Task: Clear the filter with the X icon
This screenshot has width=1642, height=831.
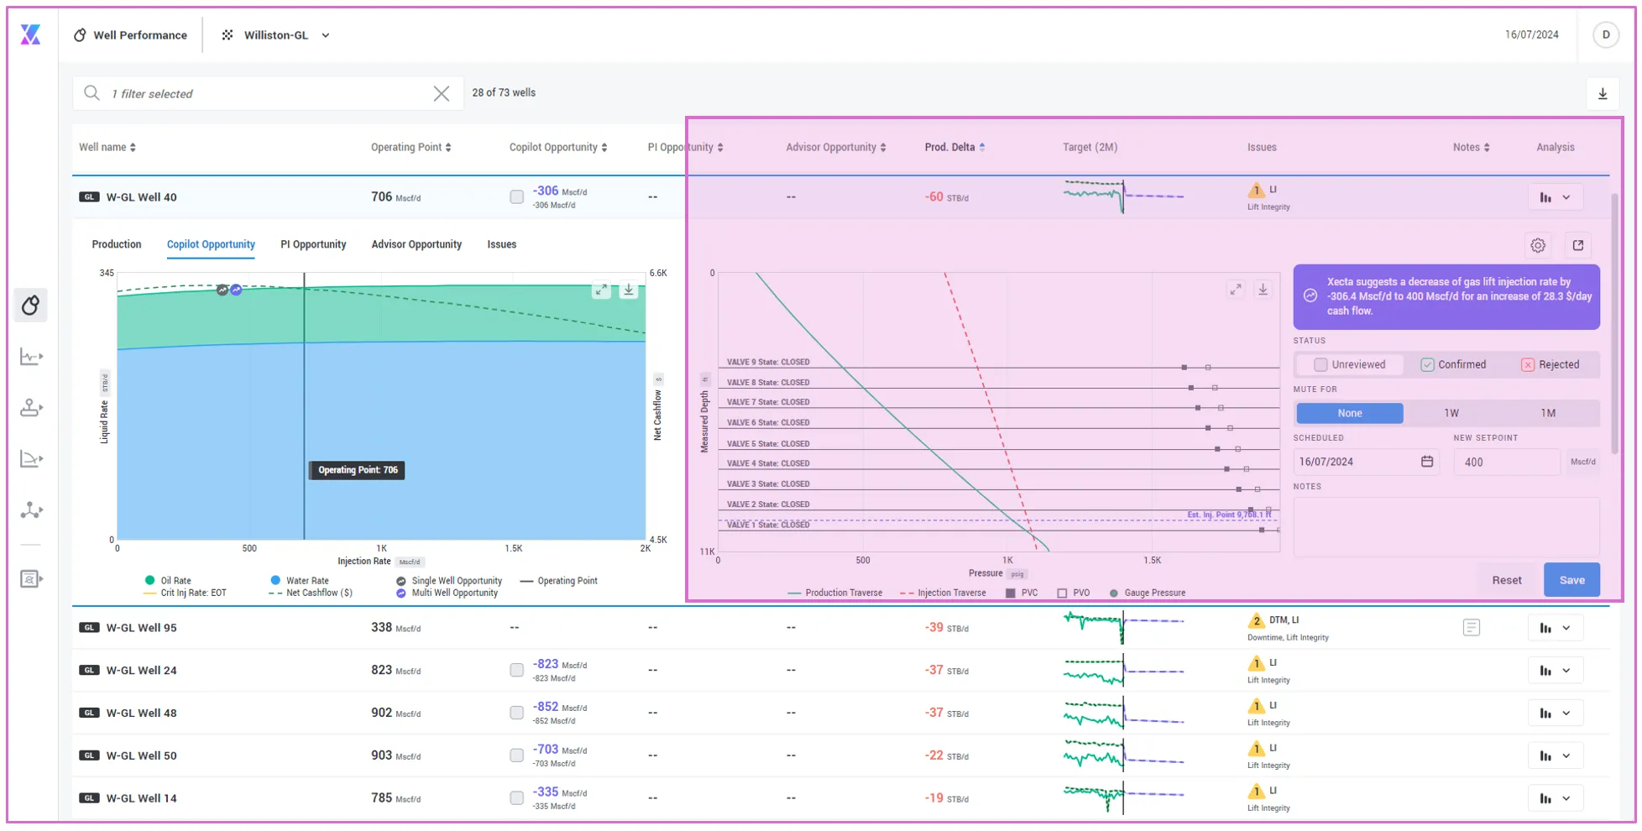Action: coord(442,93)
